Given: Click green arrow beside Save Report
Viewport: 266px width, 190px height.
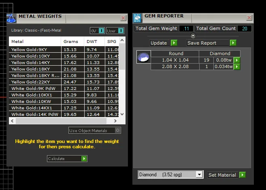Looking at the screenshot, I should coord(233,43).
